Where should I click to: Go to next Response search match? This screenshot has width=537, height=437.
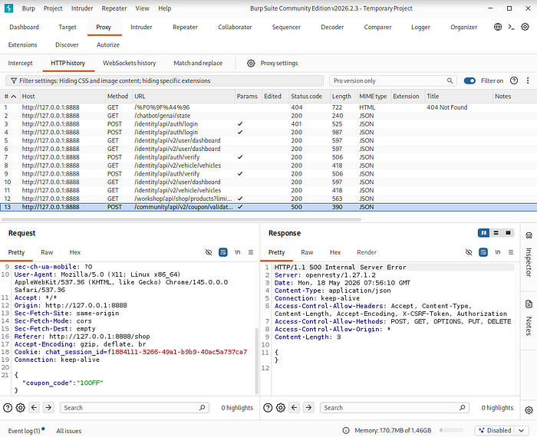(x=308, y=408)
